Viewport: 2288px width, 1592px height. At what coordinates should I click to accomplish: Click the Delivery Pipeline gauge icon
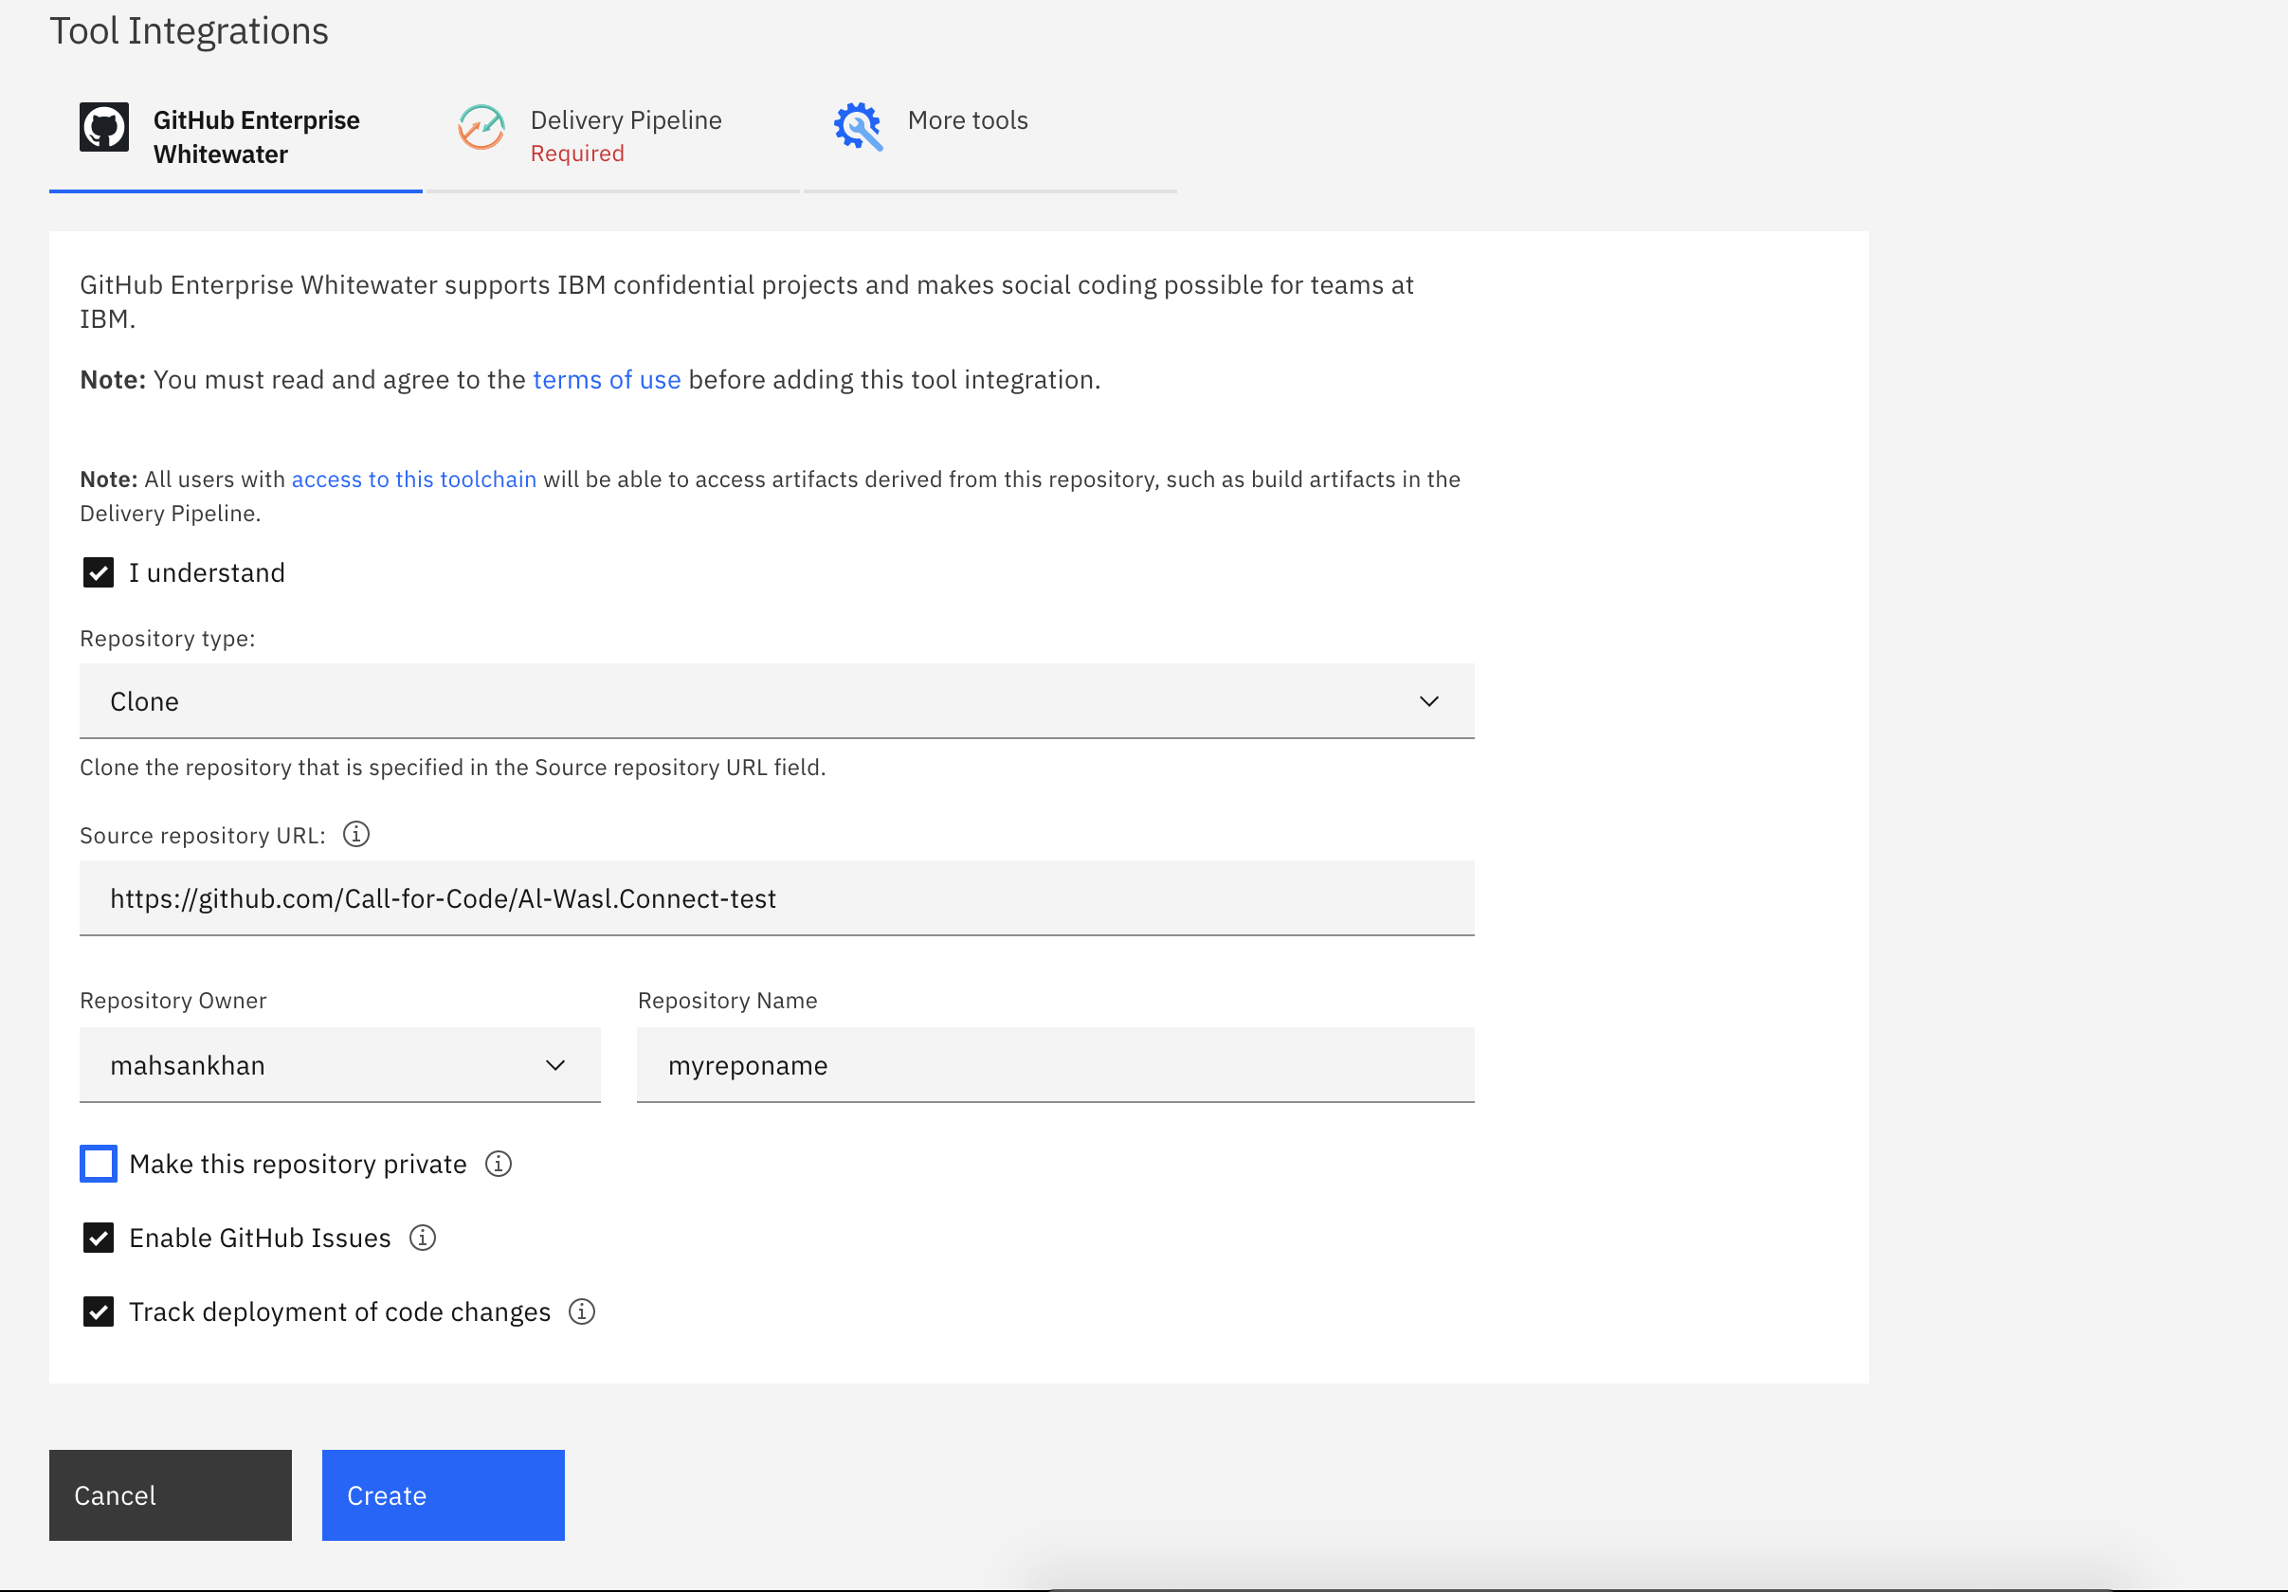[481, 128]
